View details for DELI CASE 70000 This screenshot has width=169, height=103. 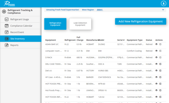pos(156,64)
